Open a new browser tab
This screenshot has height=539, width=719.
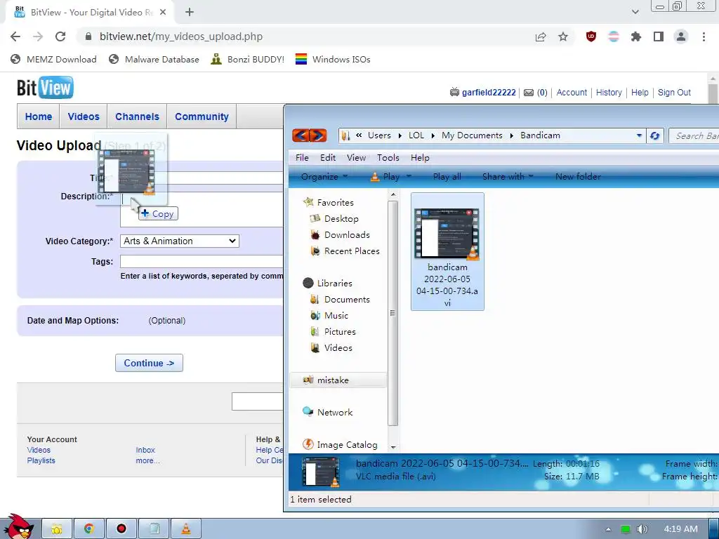coord(190,13)
